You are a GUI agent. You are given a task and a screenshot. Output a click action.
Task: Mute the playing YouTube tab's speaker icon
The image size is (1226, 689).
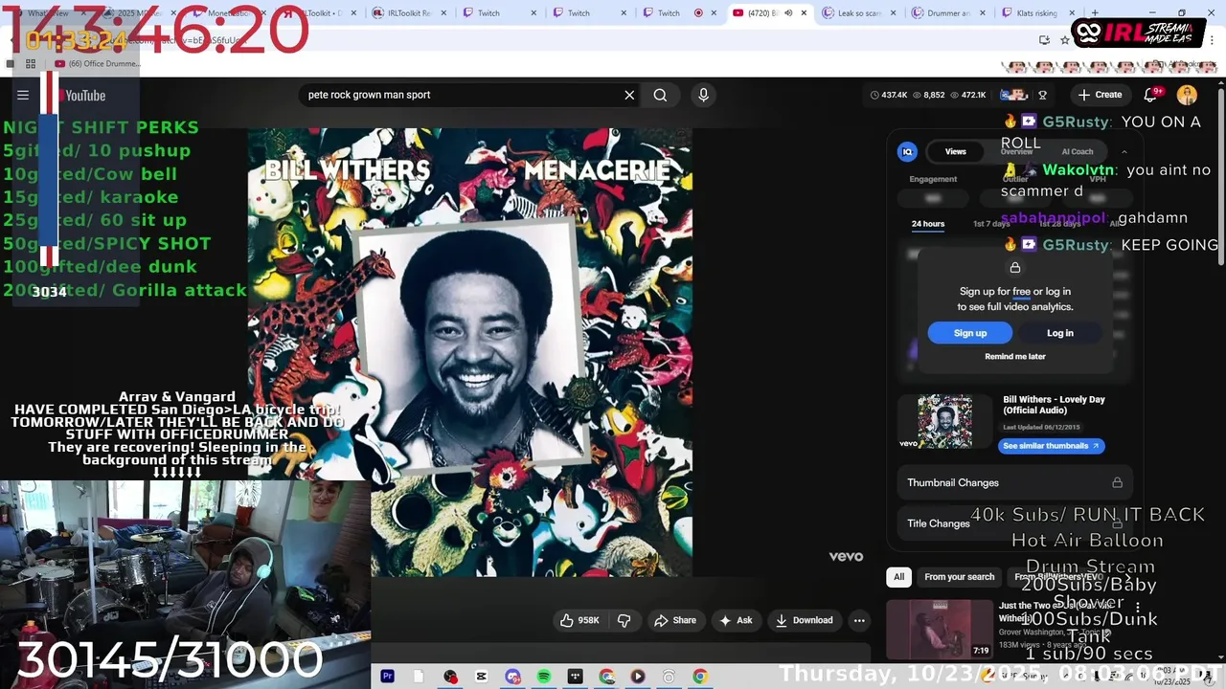click(788, 13)
